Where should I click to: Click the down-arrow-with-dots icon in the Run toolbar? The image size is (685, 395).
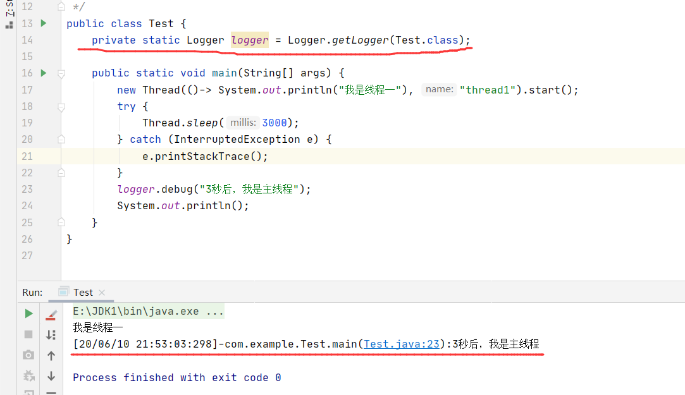point(51,335)
